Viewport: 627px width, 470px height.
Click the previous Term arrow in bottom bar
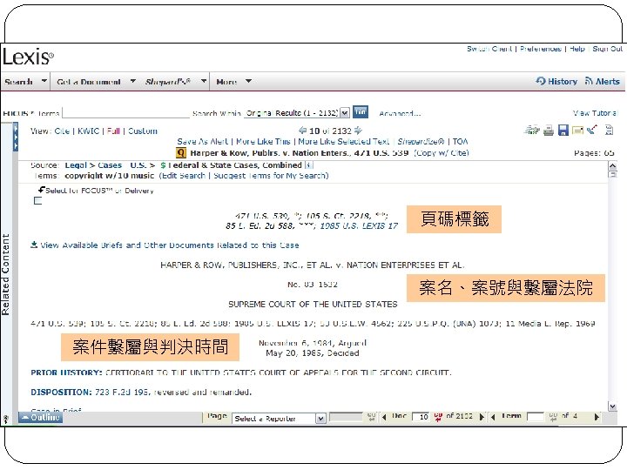(x=493, y=417)
